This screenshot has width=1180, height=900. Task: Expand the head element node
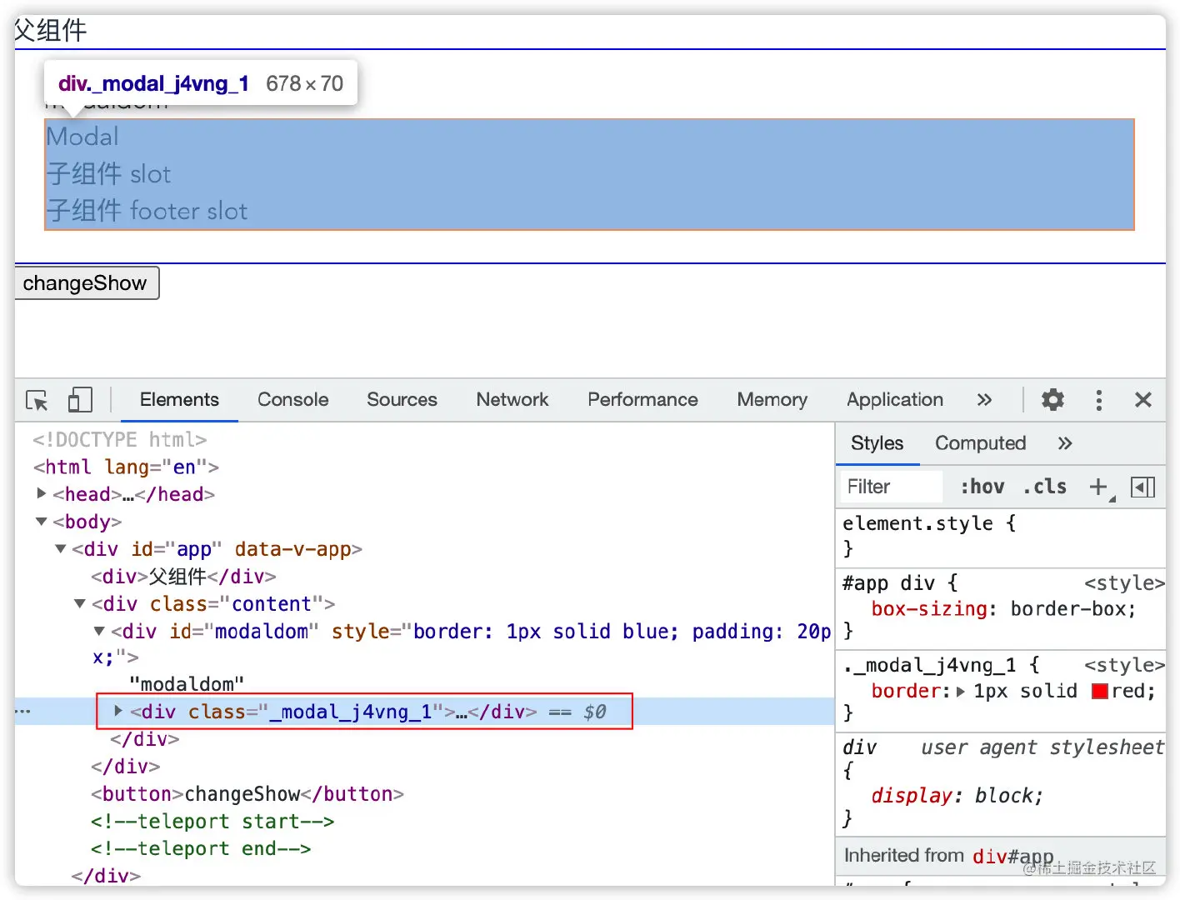42,494
